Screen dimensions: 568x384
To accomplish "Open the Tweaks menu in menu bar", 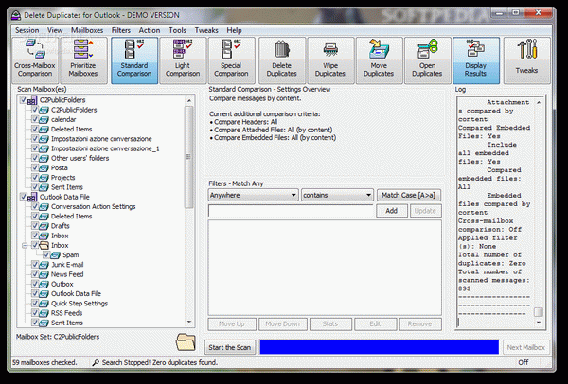I will [x=206, y=31].
